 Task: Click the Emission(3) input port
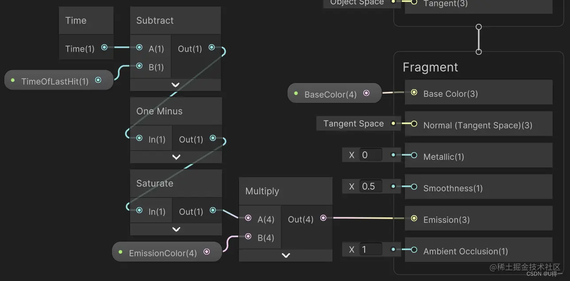tap(414, 218)
